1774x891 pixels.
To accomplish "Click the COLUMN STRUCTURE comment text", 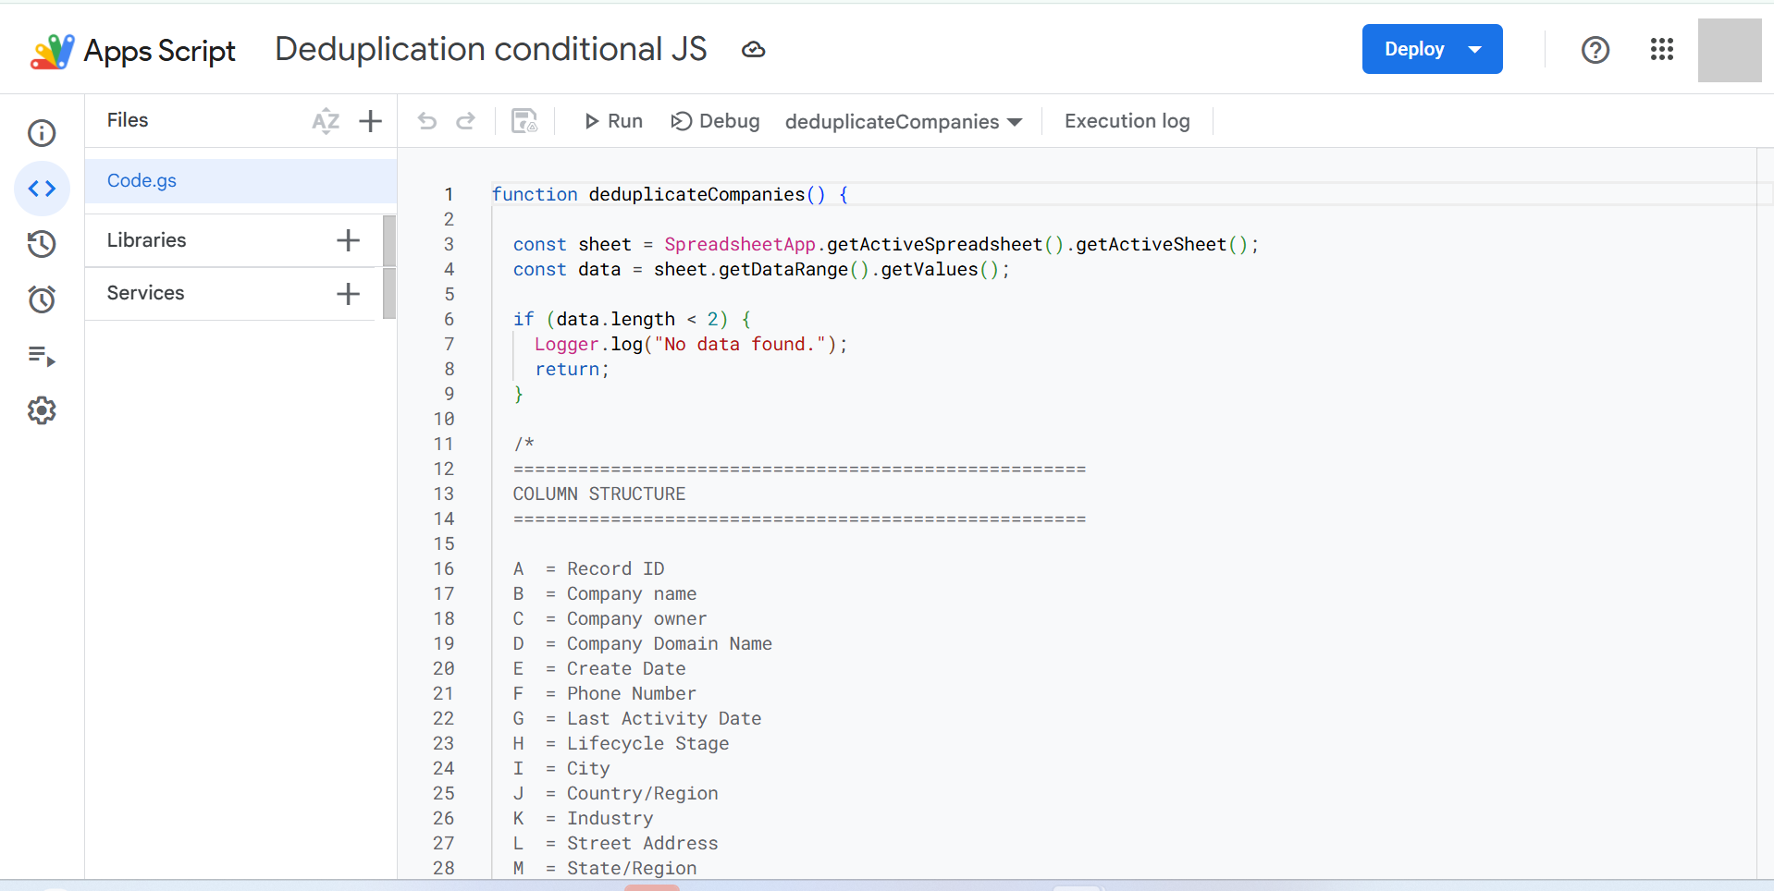I will (599, 494).
